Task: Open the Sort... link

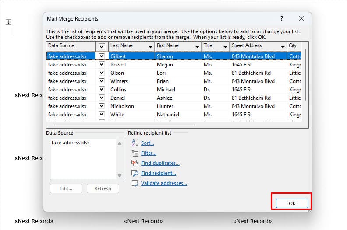Action: coord(148,143)
